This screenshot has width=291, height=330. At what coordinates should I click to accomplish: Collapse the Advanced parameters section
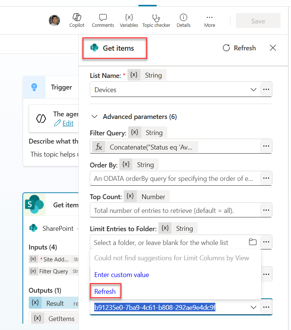coord(94,117)
